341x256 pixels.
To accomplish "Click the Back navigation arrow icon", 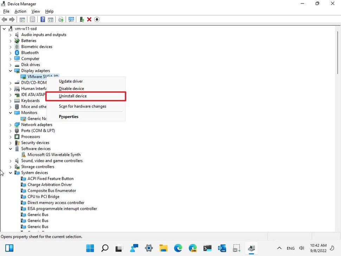I will [x=4, y=19].
